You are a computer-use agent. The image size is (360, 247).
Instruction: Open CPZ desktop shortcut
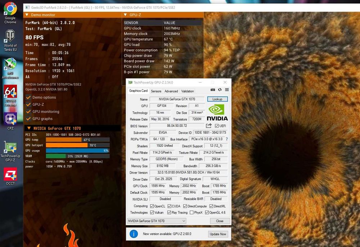click(x=10, y=122)
